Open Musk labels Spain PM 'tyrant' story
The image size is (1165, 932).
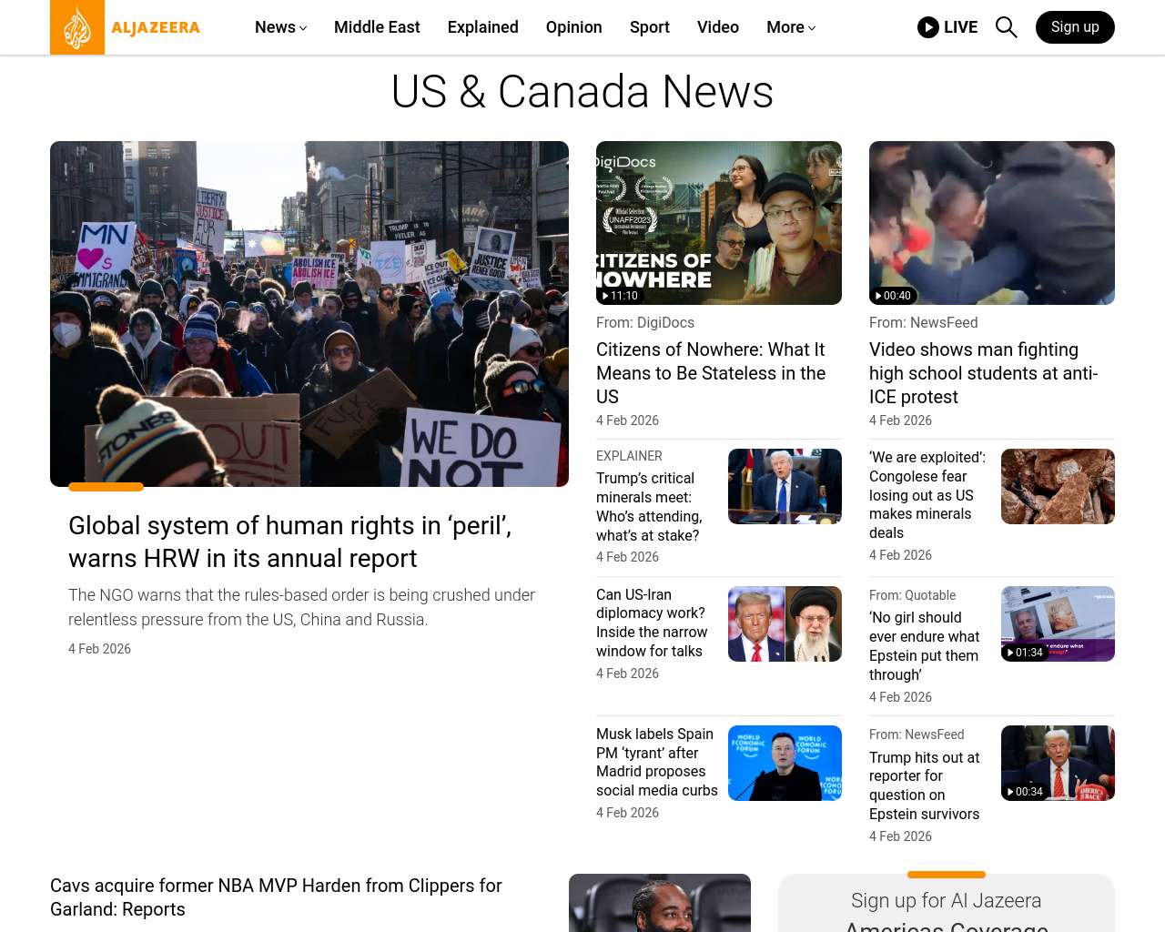click(x=657, y=762)
